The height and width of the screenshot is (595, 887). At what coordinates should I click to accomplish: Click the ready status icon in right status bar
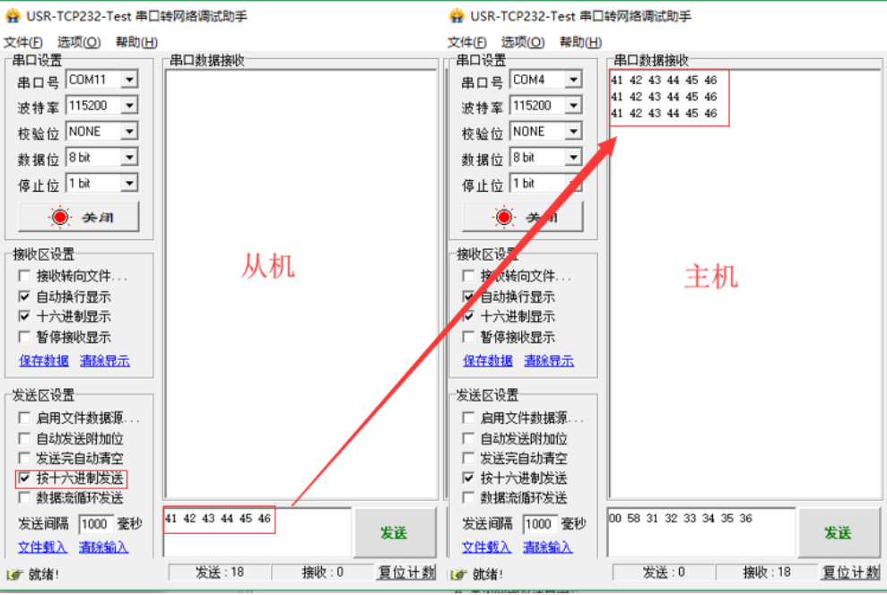457,574
